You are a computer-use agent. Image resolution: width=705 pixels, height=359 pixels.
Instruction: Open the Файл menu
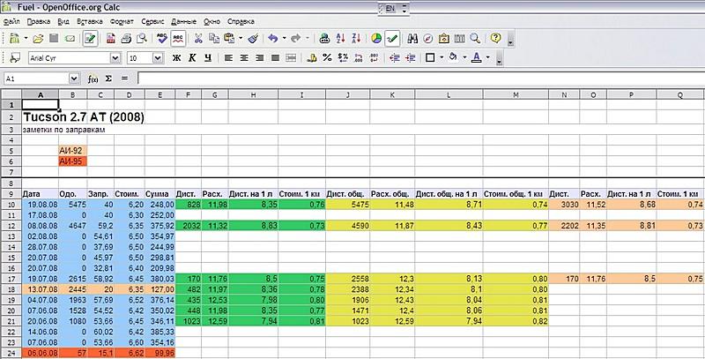11,21
